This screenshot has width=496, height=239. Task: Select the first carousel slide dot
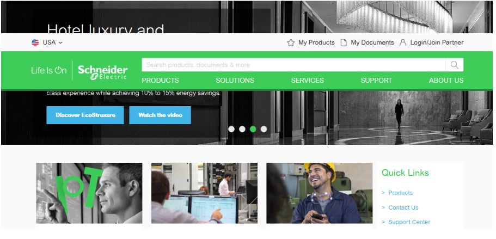tap(231, 129)
